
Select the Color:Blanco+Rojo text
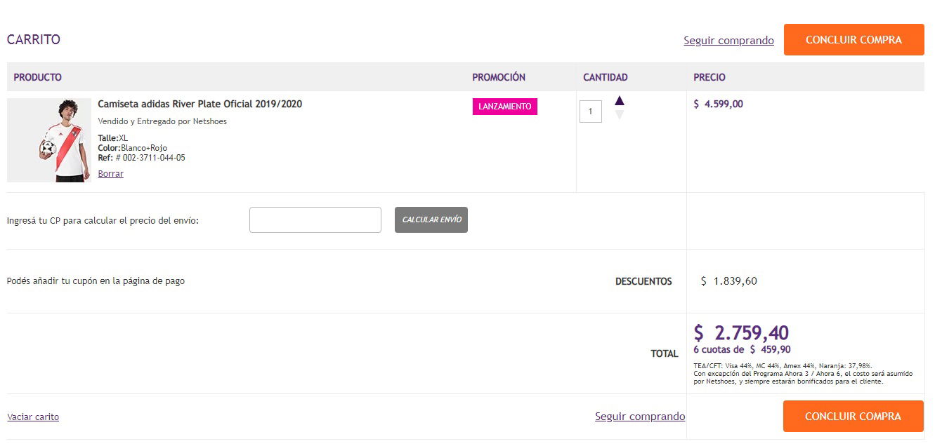(x=132, y=148)
